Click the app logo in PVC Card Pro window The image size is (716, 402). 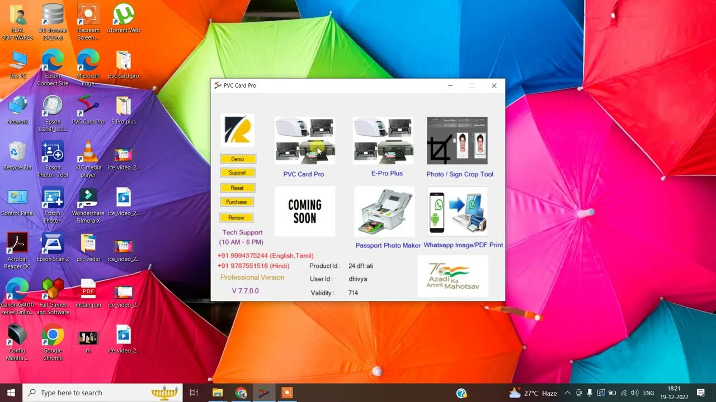237,131
